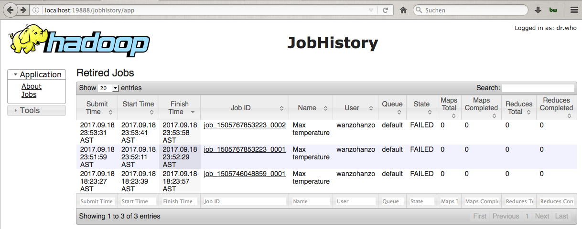Viewport: 582px width, 229px height.
Task: Sort table by Maps Completed column
Action: coord(482,108)
